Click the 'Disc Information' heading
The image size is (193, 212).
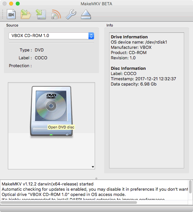click(x=128, y=68)
